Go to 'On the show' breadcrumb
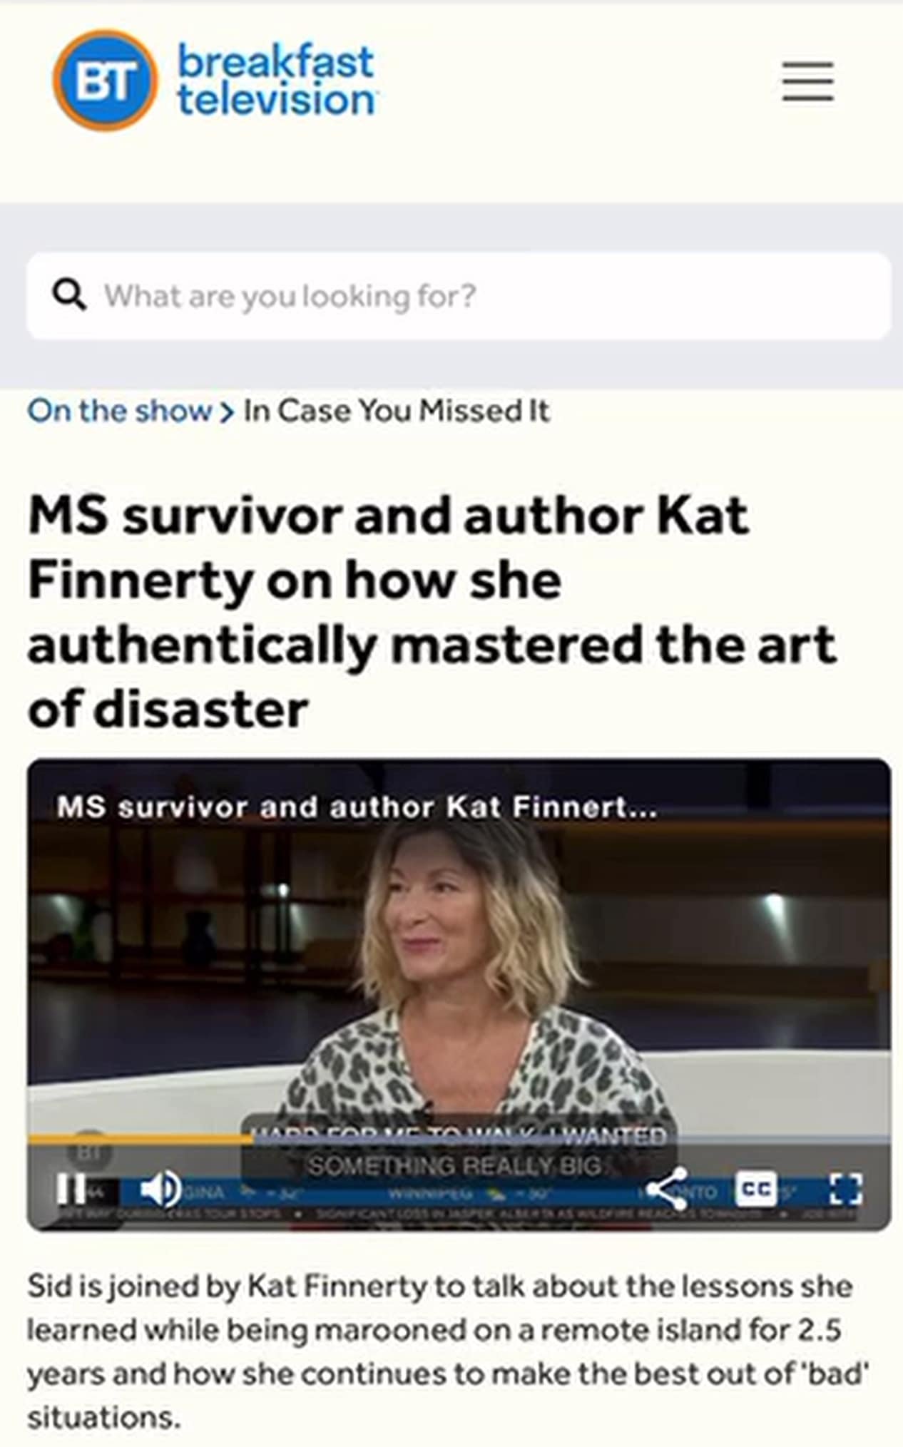This screenshot has height=1447, width=903. coord(120,411)
